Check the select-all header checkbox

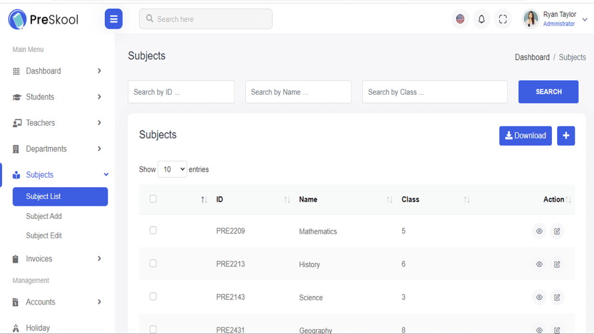click(153, 199)
